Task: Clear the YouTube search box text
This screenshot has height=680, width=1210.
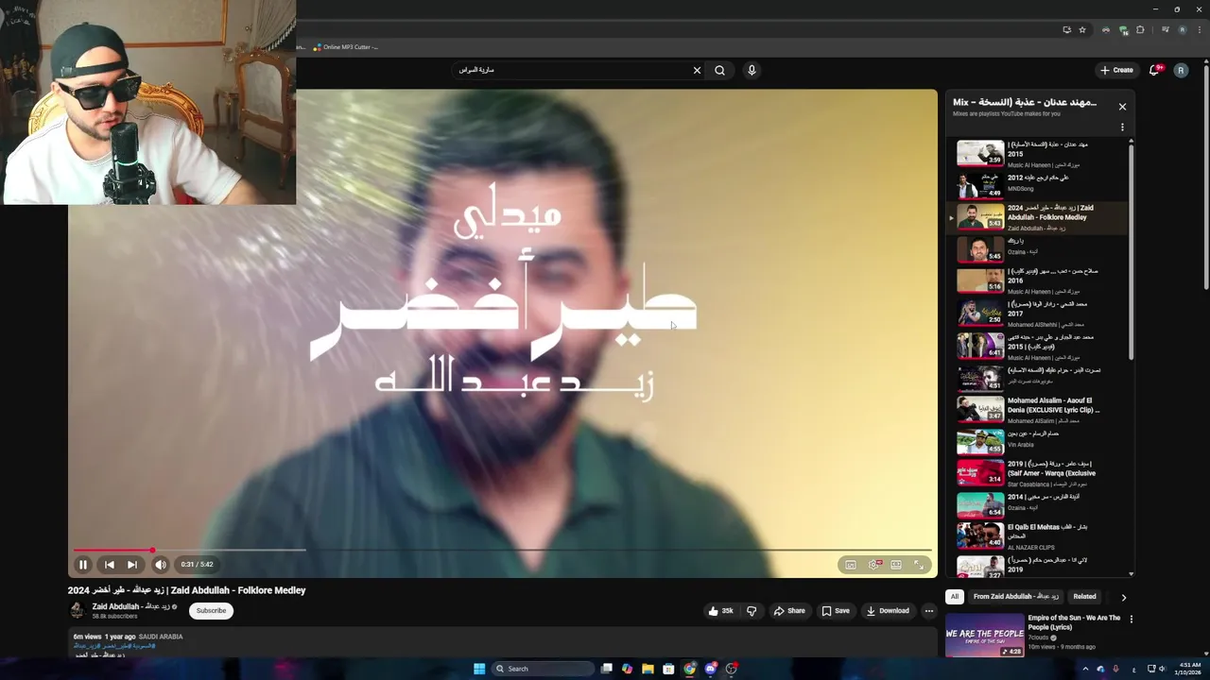Action: pyautogui.click(x=697, y=70)
